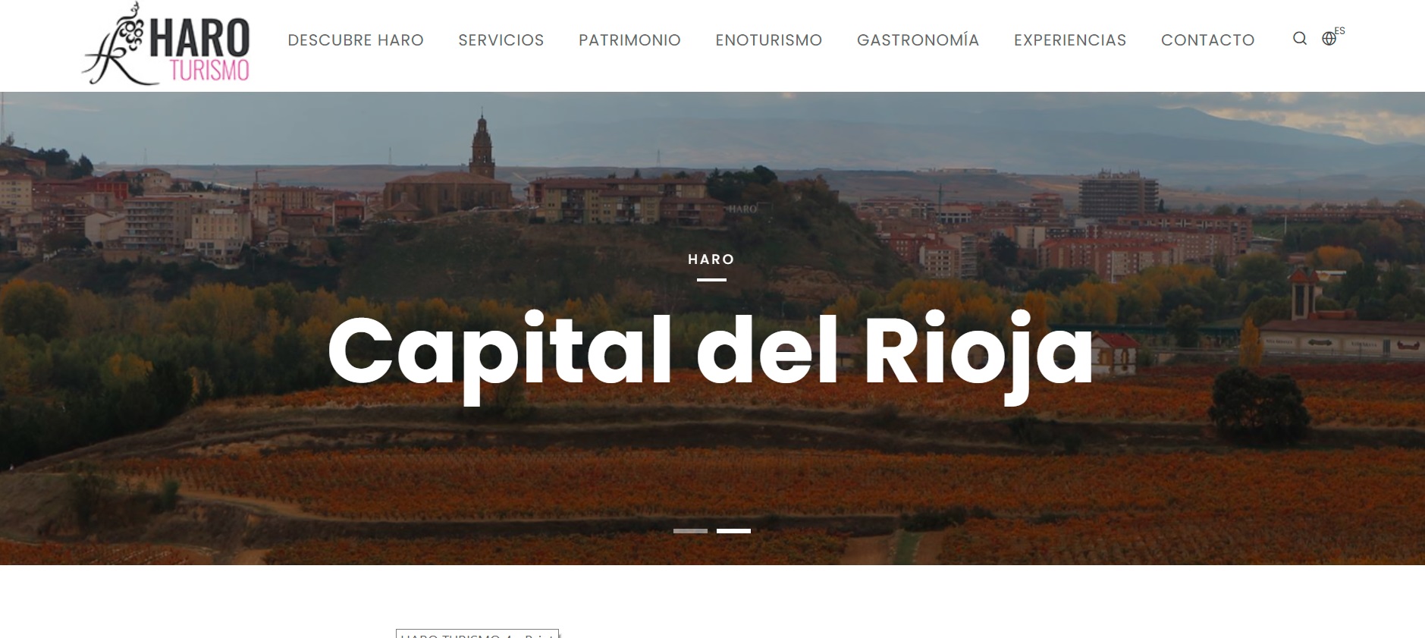The height and width of the screenshot is (638, 1425).
Task: Click the pink TURISMO logo text
Action: (209, 71)
